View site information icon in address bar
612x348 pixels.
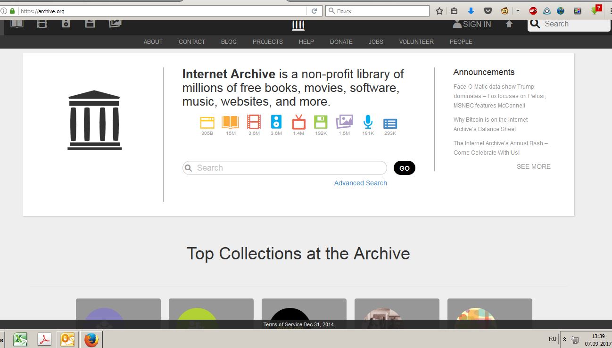click(3, 11)
